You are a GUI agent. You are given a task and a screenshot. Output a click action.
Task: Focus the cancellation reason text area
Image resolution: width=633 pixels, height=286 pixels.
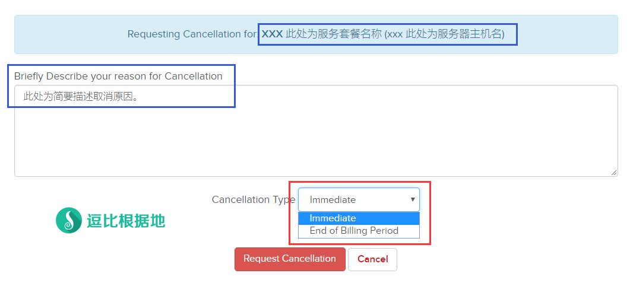[x=316, y=131]
